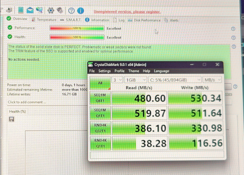
Task: Click the Power on time value
Action: [74, 85]
